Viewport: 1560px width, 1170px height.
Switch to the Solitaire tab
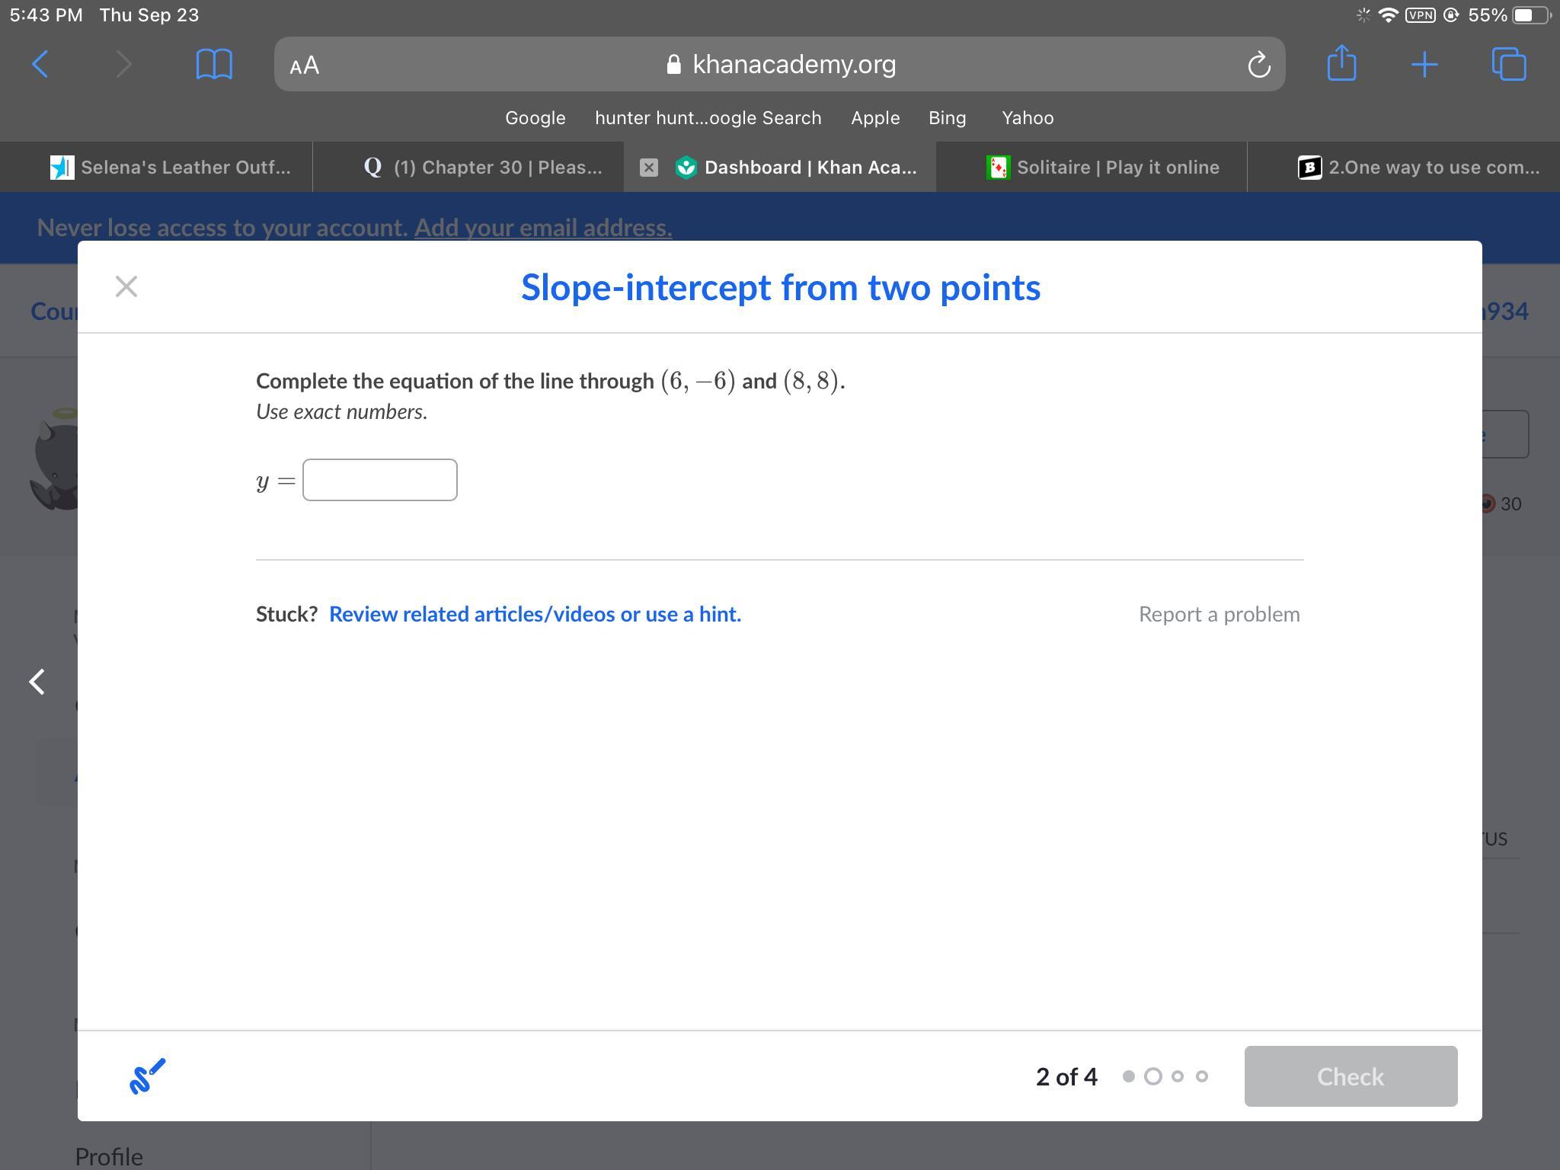[1103, 168]
